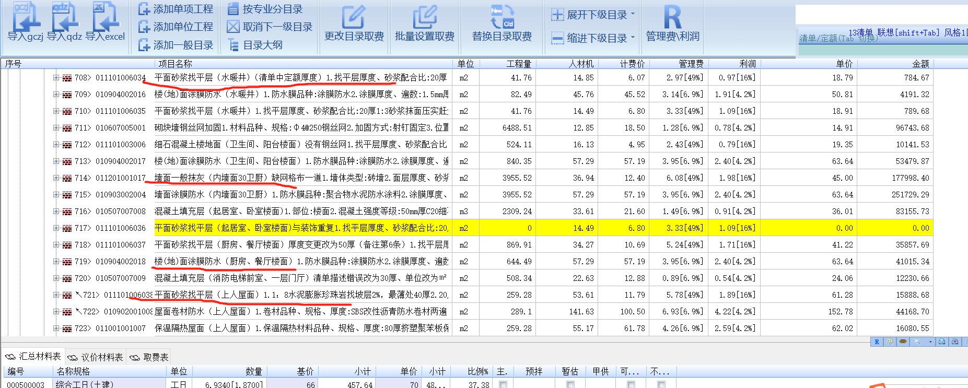Switch to the 汇总材料表 tab
Screen dimensions: 968x388
pos(33,356)
